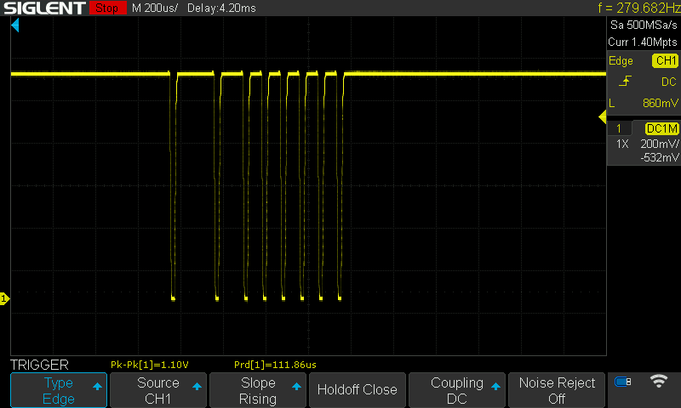Image resolution: width=681 pixels, height=408 pixels.
Task: Click the Delay:4.20ms readout
Action: pyautogui.click(x=221, y=8)
